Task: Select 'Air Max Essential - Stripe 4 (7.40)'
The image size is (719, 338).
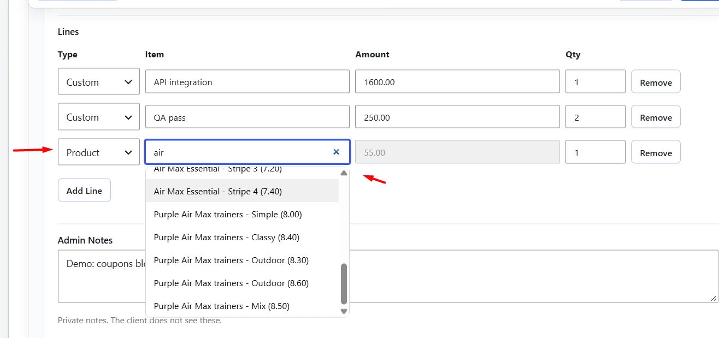Action: pos(243,191)
